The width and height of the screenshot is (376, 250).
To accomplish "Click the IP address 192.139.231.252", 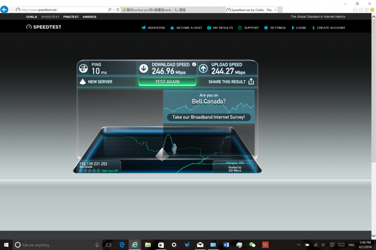I will tap(93, 164).
